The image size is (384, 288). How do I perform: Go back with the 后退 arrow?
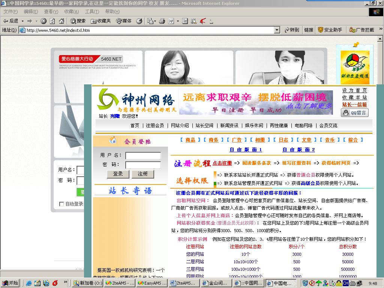click(10, 21)
